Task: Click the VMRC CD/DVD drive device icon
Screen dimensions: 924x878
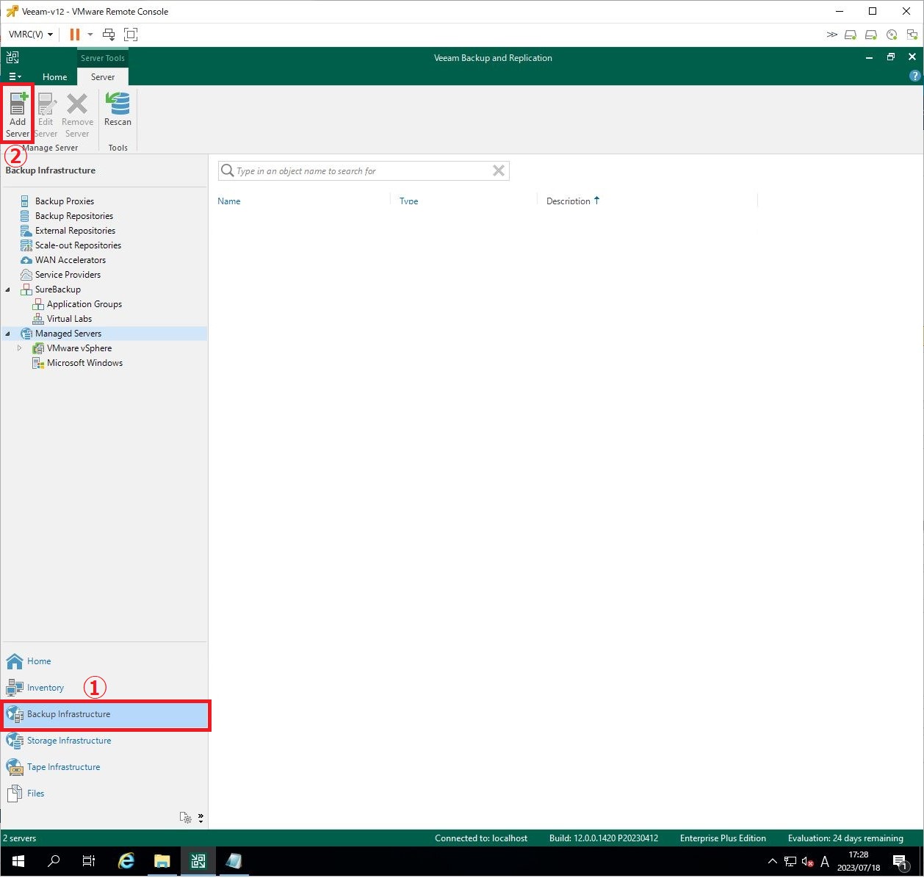Action: point(892,35)
